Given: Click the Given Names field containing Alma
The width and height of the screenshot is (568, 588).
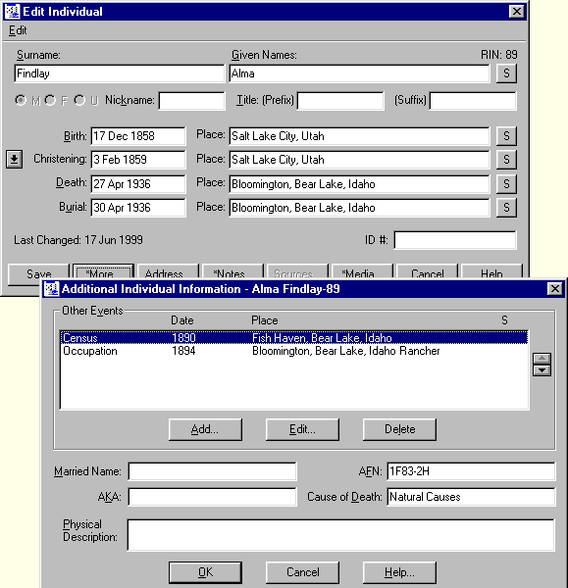Looking at the screenshot, I should (x=360, y=73).
